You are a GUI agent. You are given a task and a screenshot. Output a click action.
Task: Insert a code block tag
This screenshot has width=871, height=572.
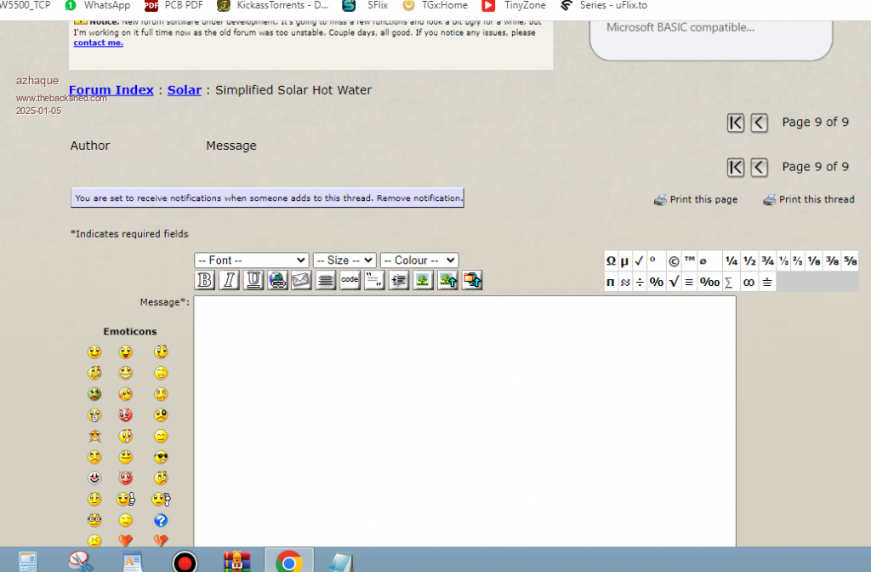350,280
